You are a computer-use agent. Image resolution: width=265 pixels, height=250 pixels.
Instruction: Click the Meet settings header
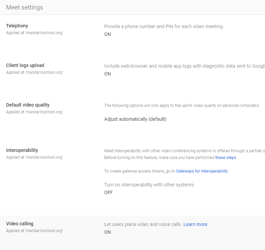click(24, 7)
